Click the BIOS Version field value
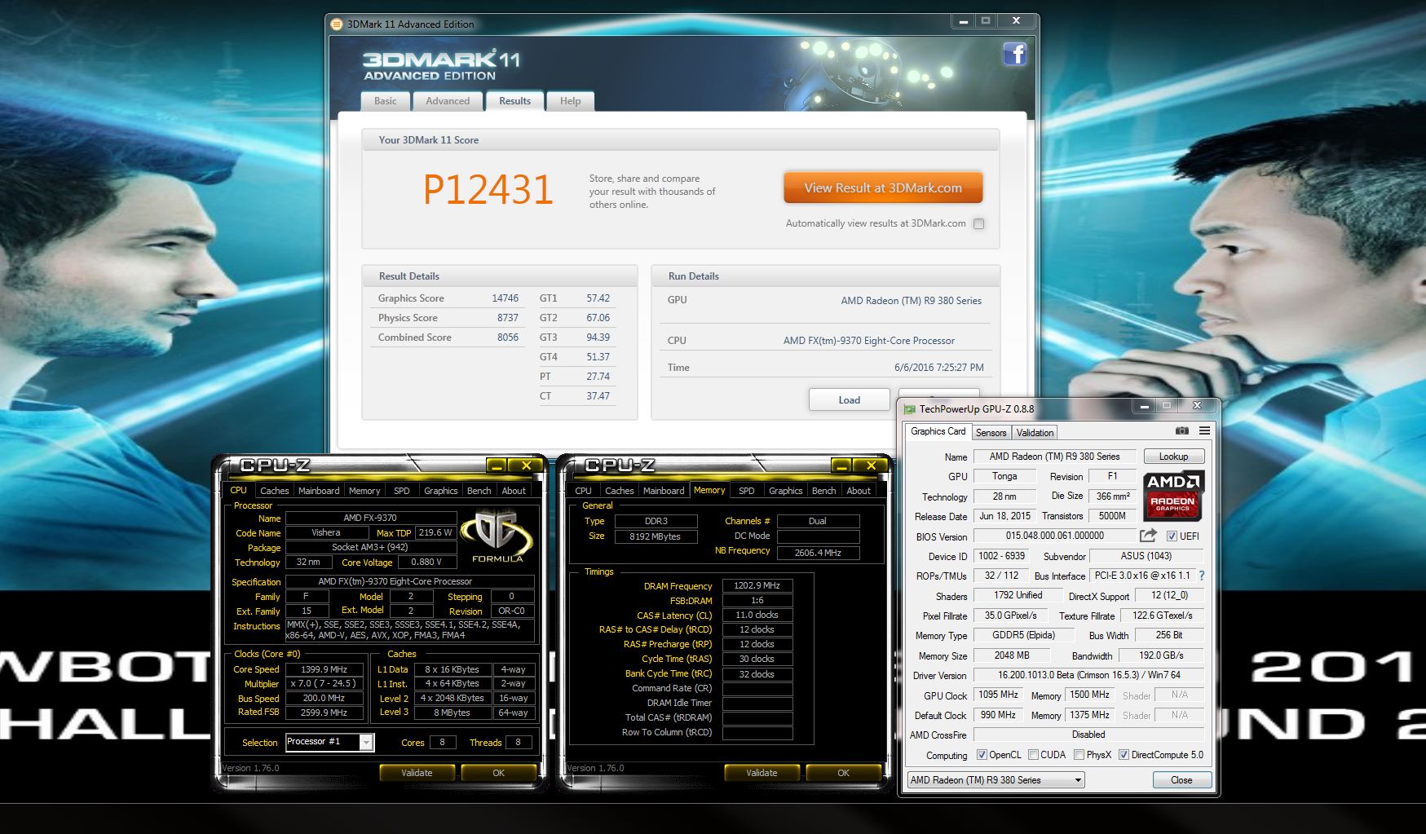1426x834 pixels. [1054, 536]
